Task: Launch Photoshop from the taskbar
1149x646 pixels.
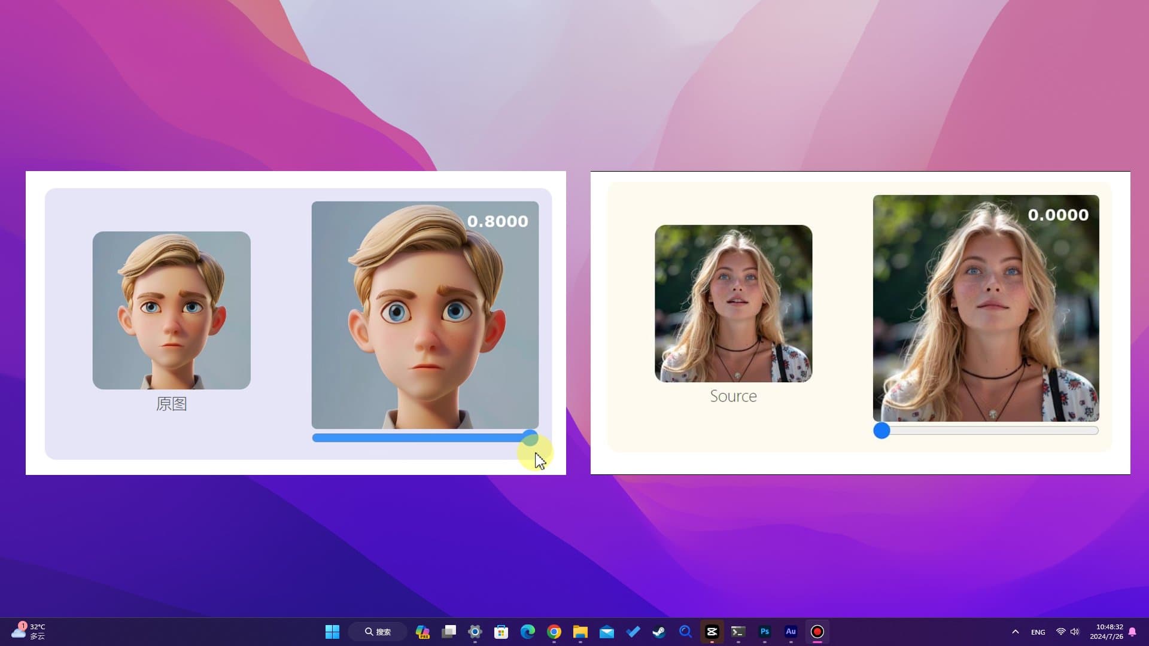Action: tap(764, 632)
